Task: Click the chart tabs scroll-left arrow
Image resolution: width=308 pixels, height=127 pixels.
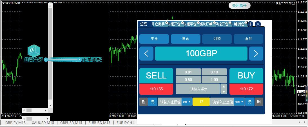Action: 299,122
